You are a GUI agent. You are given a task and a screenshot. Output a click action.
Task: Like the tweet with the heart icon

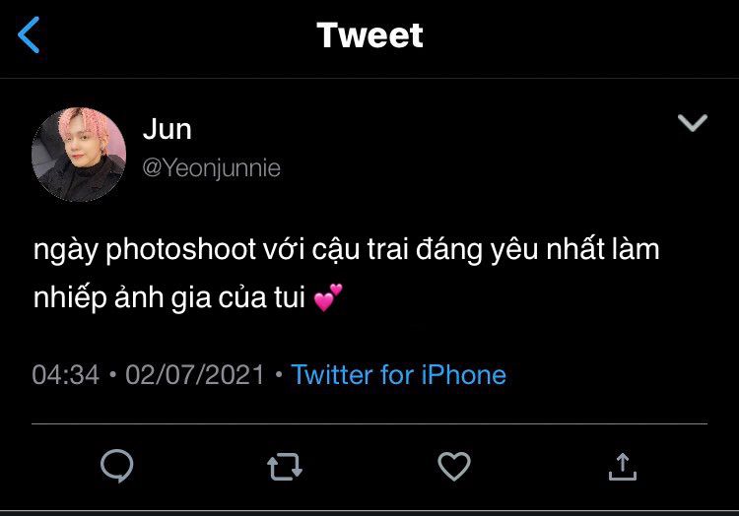(x=454, y=466)
